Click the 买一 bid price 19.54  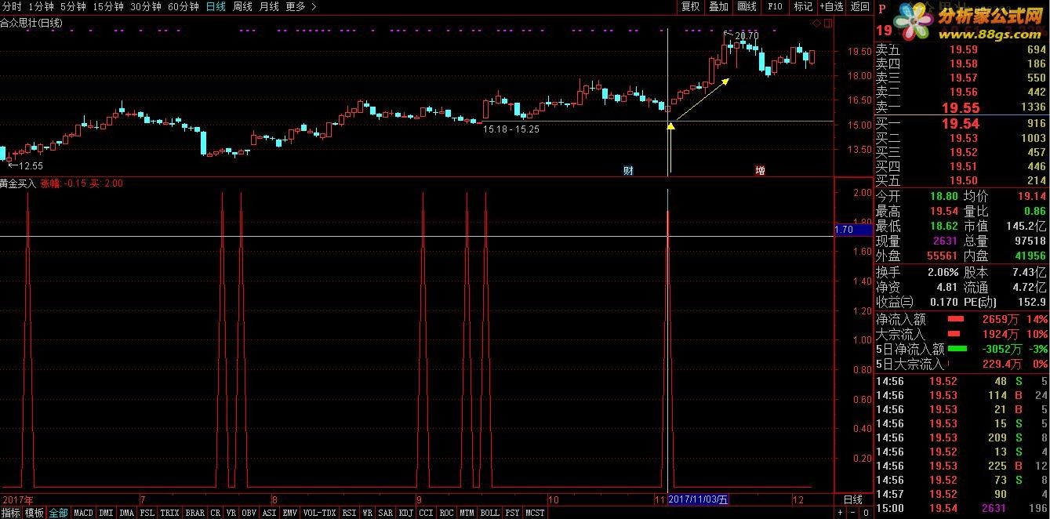(961, 124)
